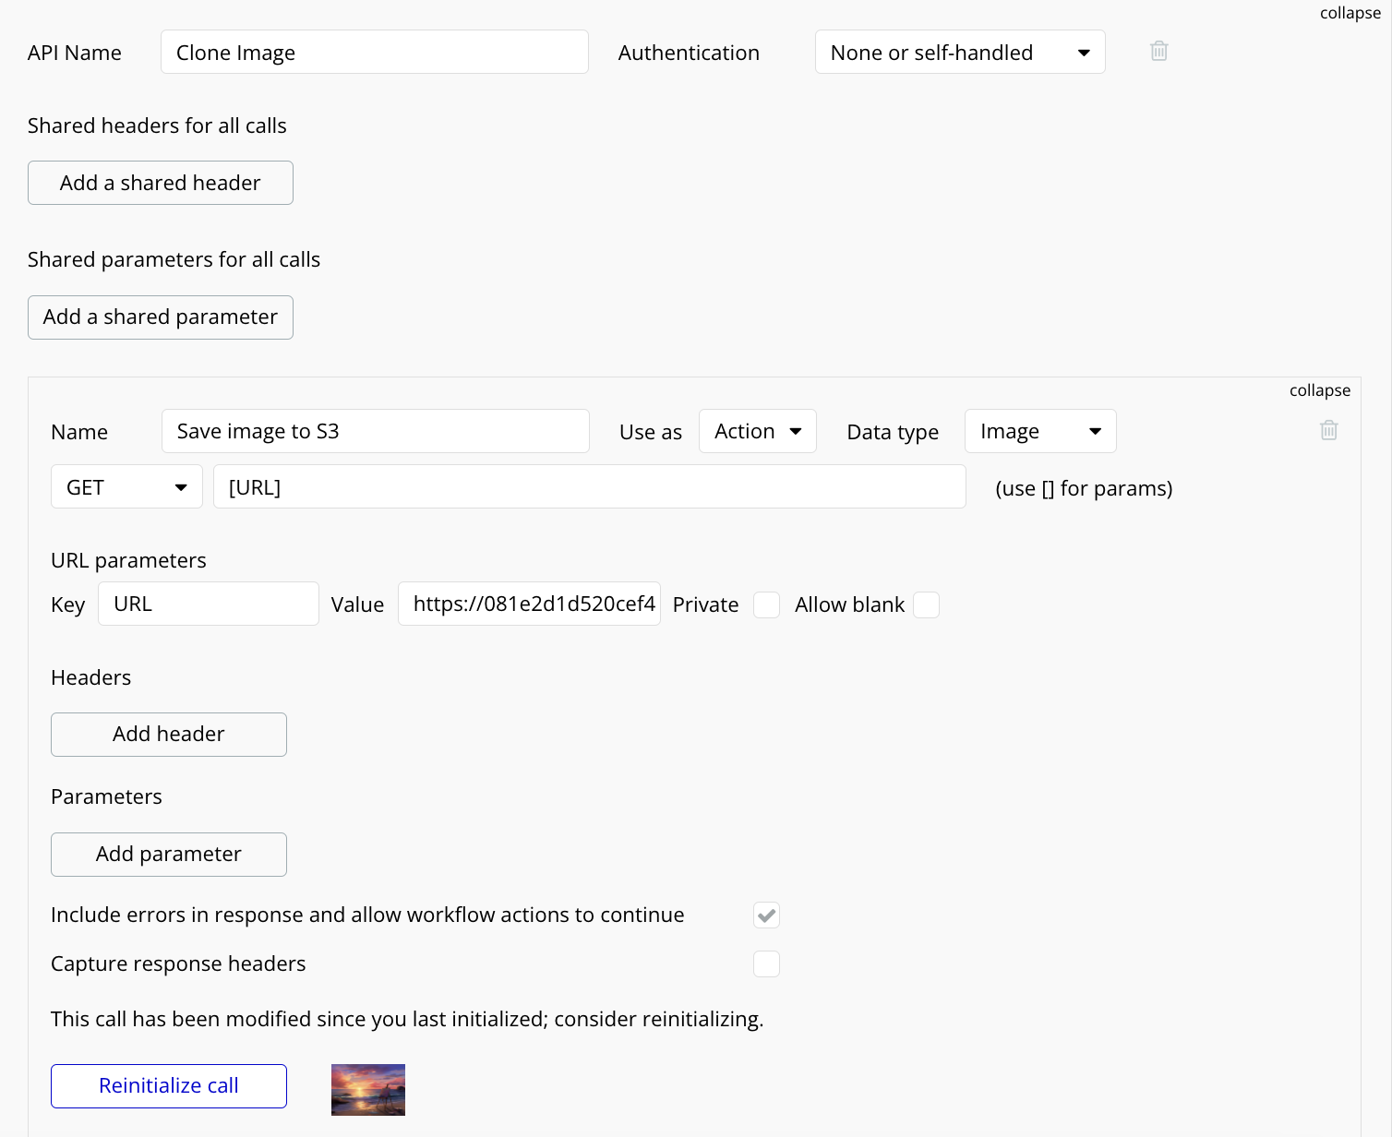Image resolution: width=1392 pixels, height=1137 pixels.
Task: Delete the Clone Image API with trash icon
Action: [x=1158, y=52]
